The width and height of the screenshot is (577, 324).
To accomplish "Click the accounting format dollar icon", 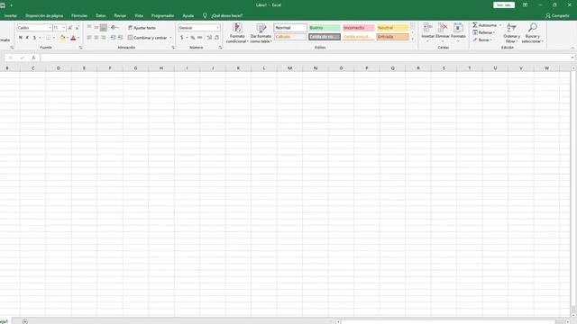I will (182, 38).
